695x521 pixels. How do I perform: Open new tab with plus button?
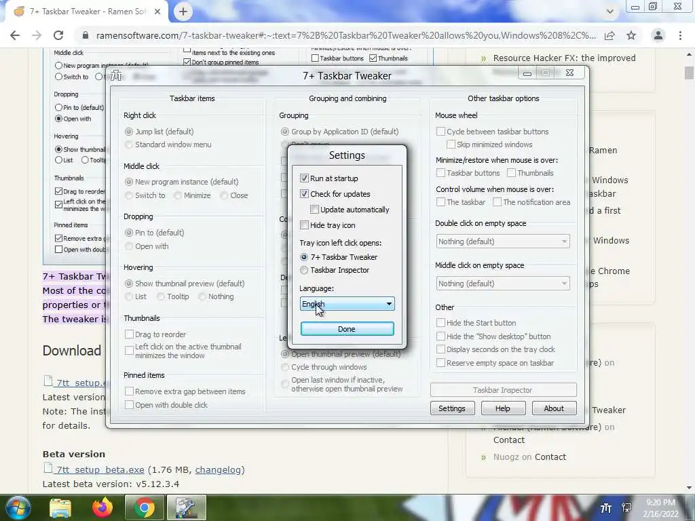coord(183,12)
